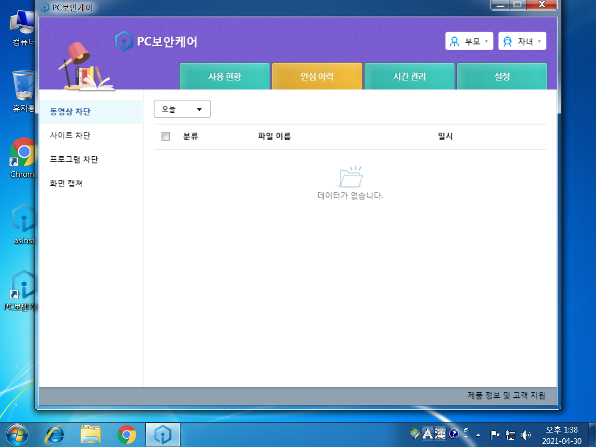Click the PC보안케어 title bar icon
The height and width of the screenshot is (447, 596).
[44, 7]
